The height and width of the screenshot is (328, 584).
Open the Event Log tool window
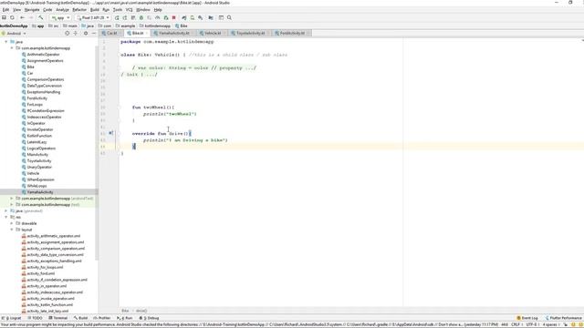click(527, 318)
